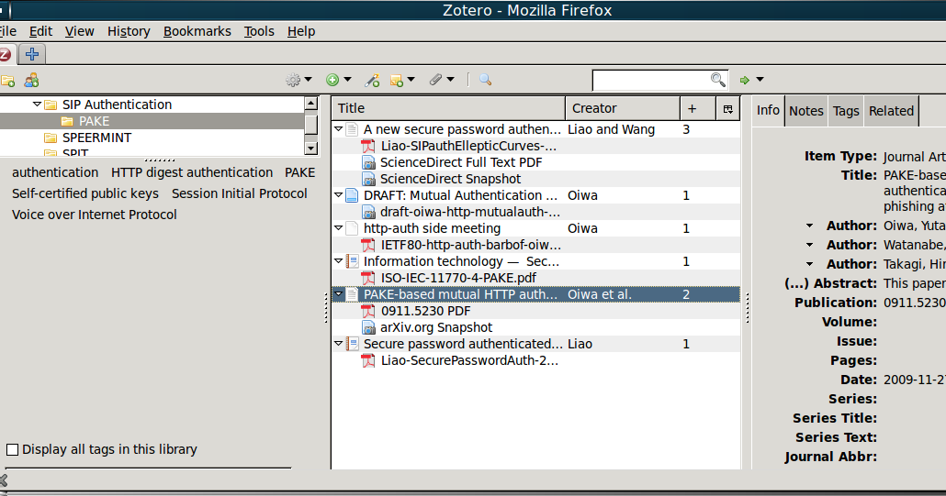Sort items by Creator column header
946x496 pixels.
coord(623,108)
